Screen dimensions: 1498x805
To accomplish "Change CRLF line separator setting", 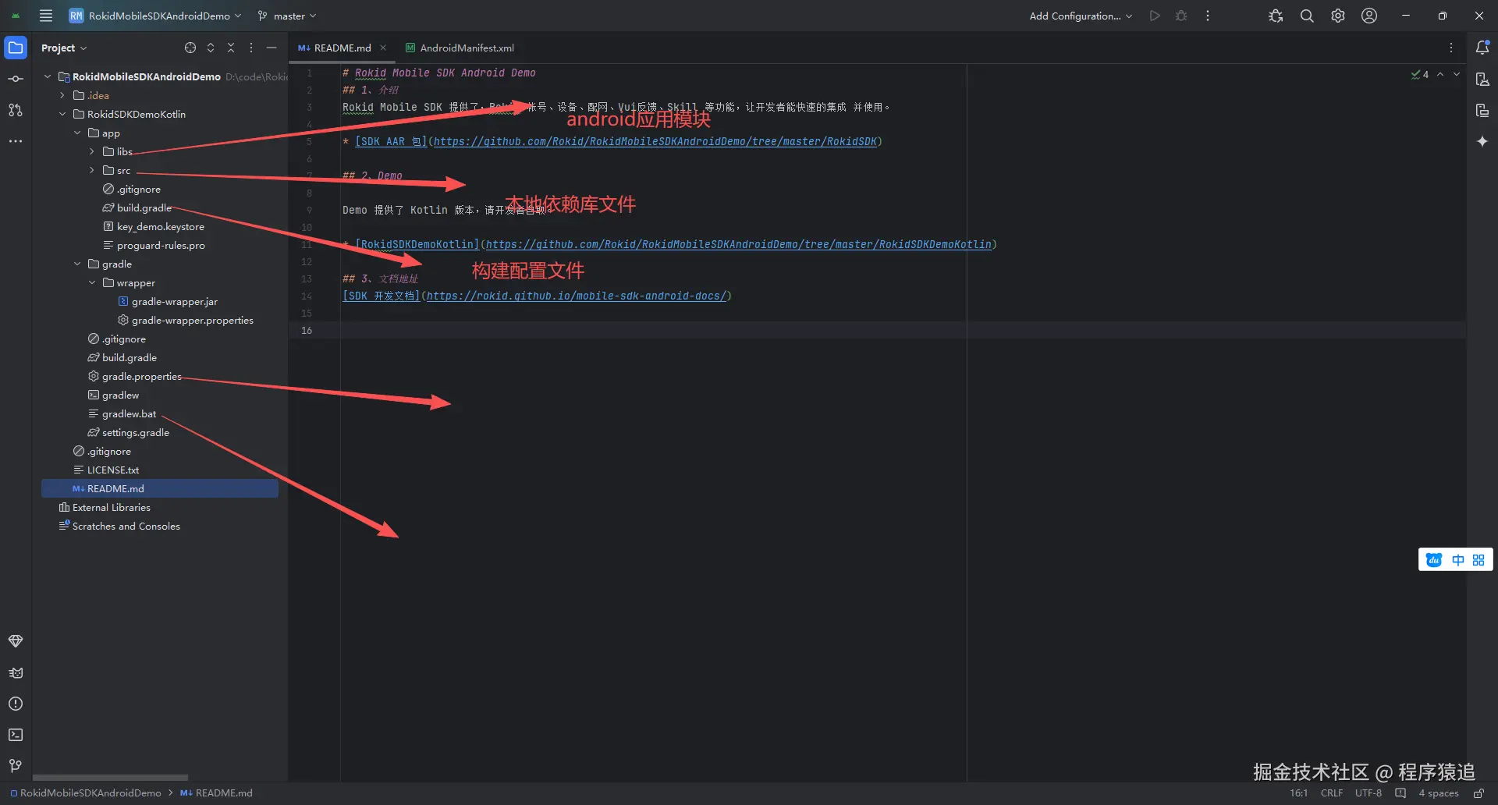I will click(x=1332, y=793).
